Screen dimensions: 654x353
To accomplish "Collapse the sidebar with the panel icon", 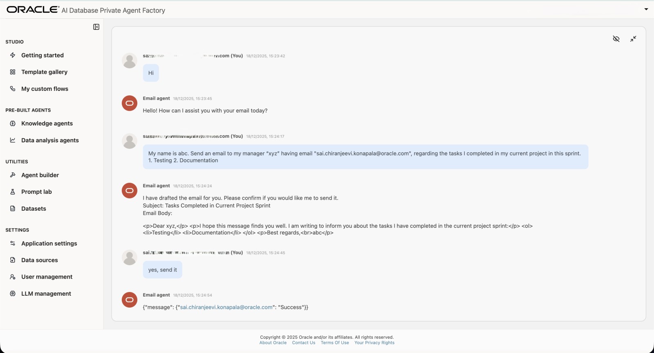I will coord(96,27).
